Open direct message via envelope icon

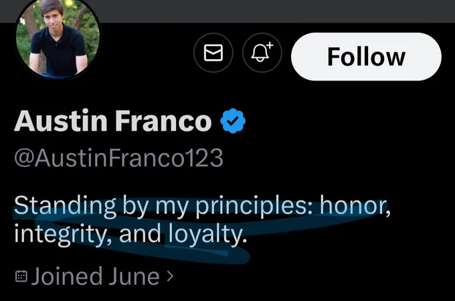tap(213, 53)
